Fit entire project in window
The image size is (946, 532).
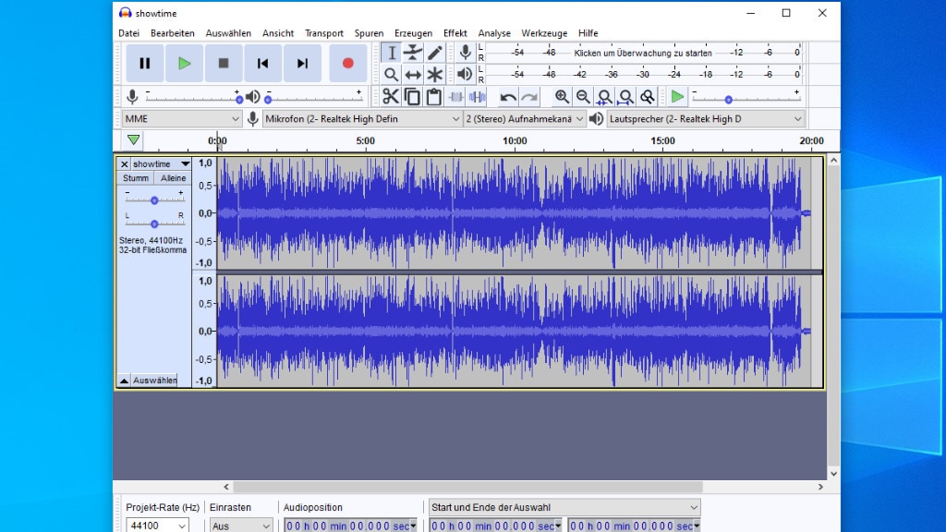tap(625, 96)
